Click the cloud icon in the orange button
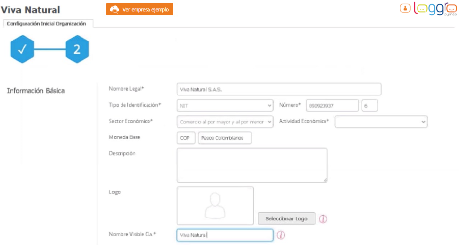 (115, 10)
